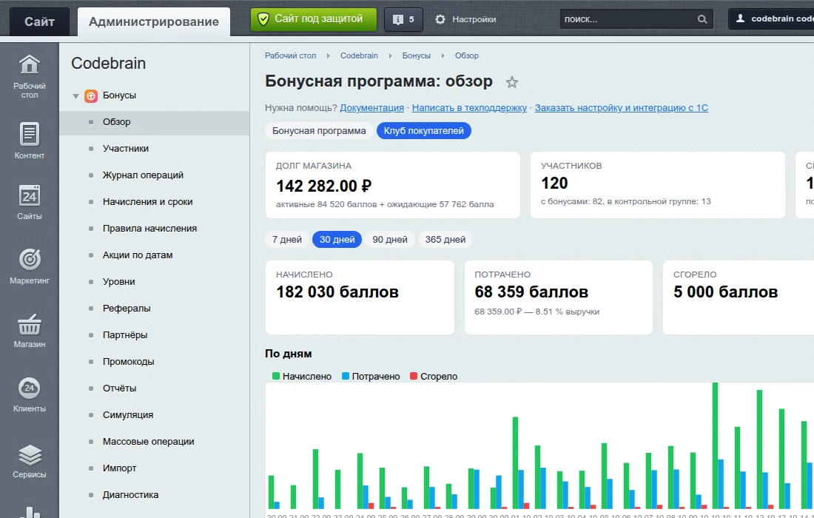Choose the 365 дней period
This screenshot has height=518, width=814.
coord(445,239)
